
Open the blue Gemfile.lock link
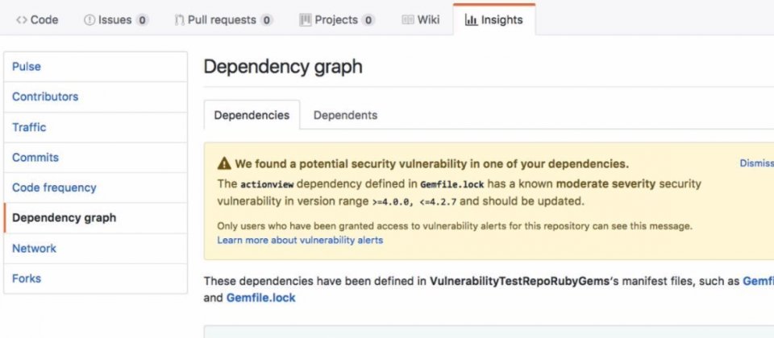[260, 298]
